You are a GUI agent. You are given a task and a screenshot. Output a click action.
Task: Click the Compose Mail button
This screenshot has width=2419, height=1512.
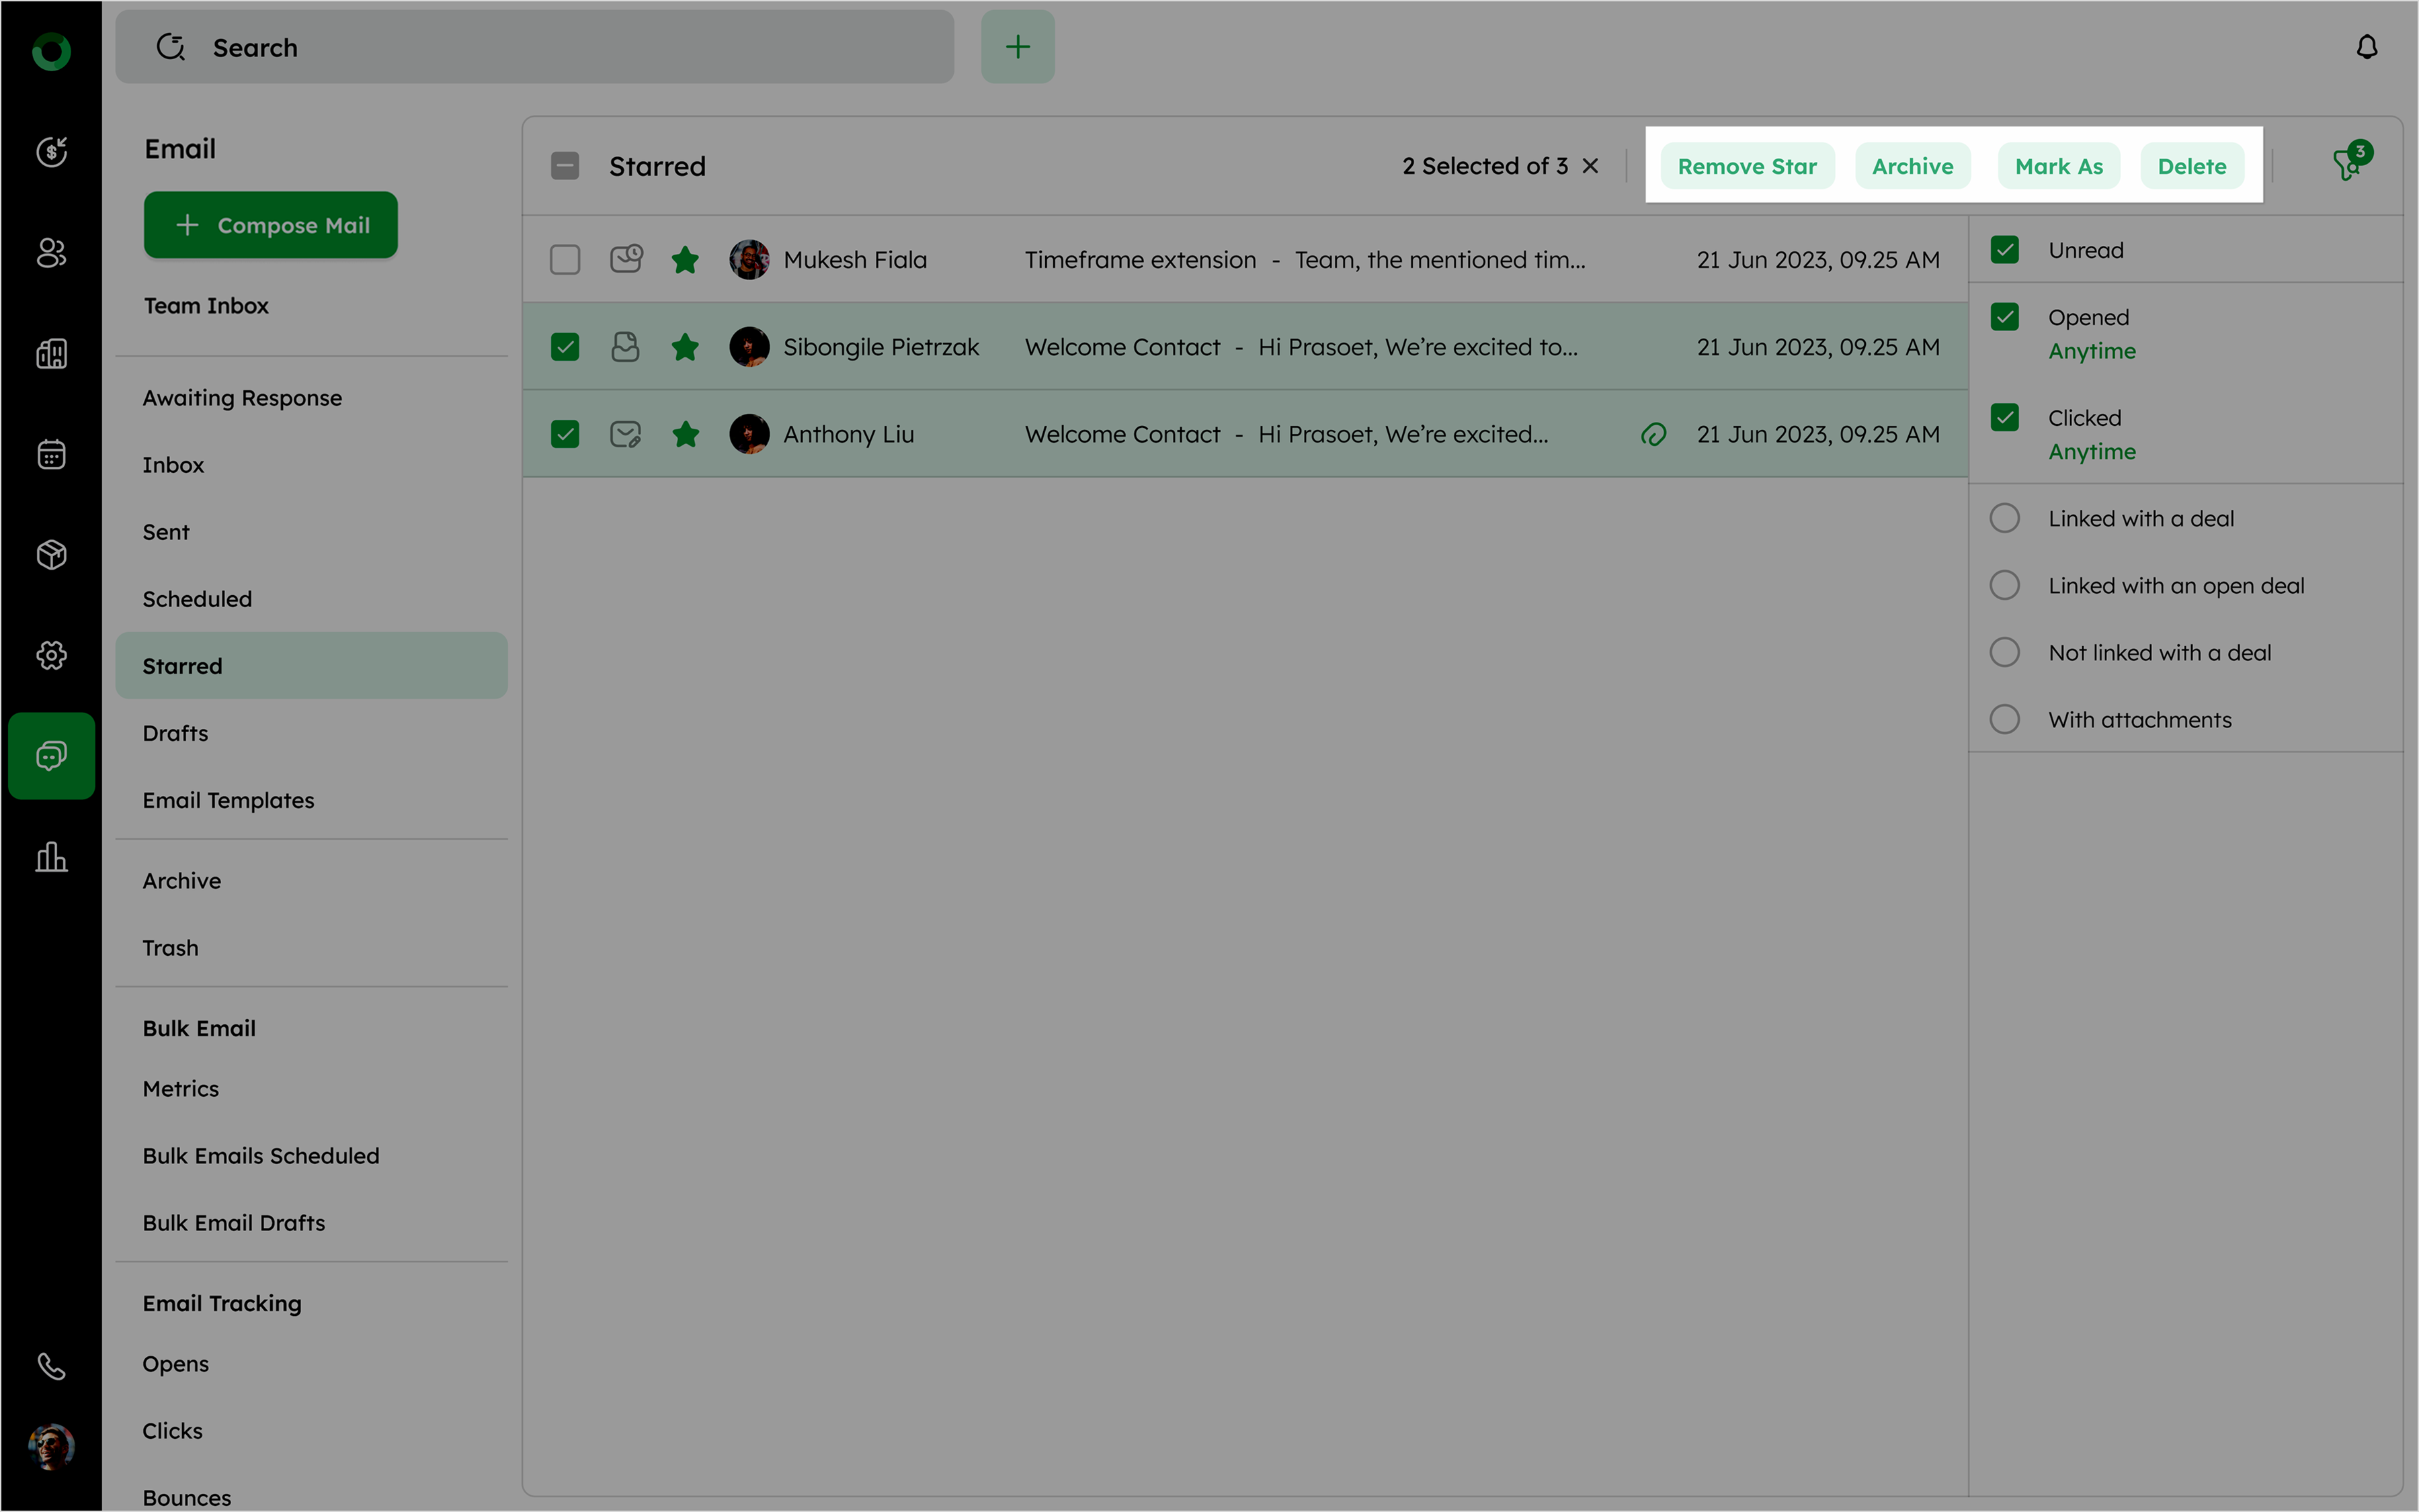pyautogui.click(x=271, y=225)
